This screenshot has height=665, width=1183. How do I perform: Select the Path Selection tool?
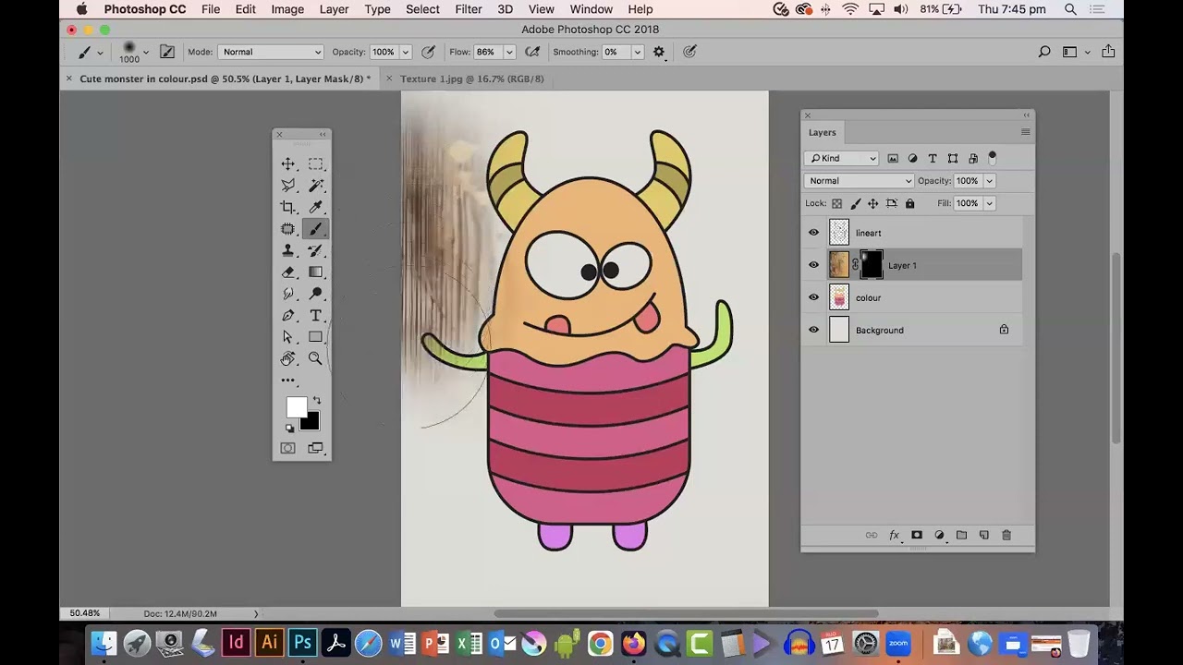288,337
